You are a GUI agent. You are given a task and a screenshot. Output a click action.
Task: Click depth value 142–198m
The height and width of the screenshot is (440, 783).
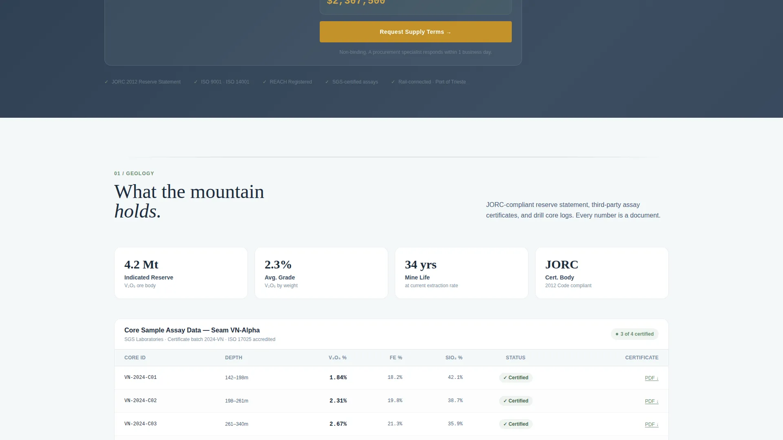click(x=237, y=378)
